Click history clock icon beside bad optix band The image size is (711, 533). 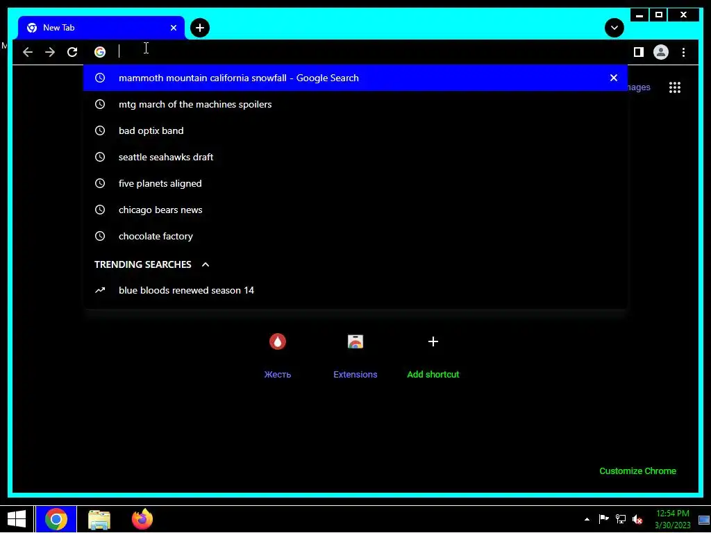coord(100,130)
